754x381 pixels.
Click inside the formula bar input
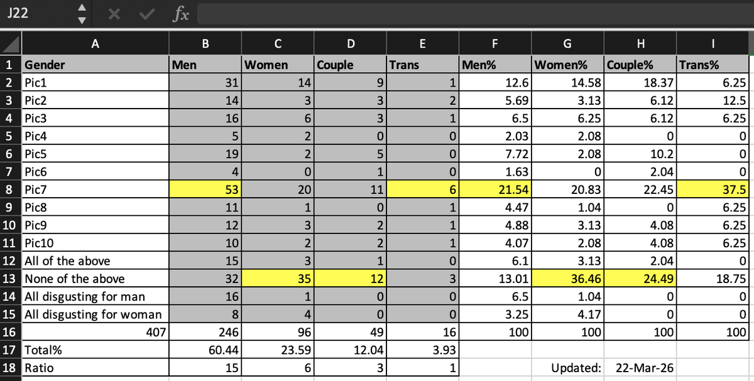click(471, 14)
